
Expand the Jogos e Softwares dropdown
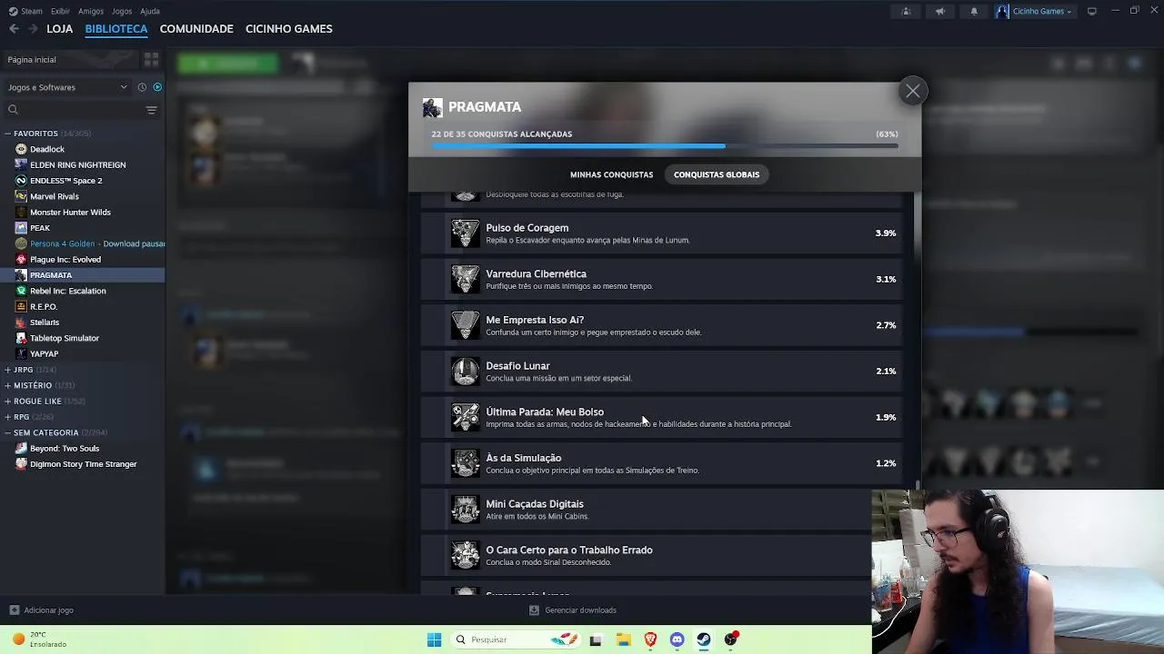click(67, 87)
